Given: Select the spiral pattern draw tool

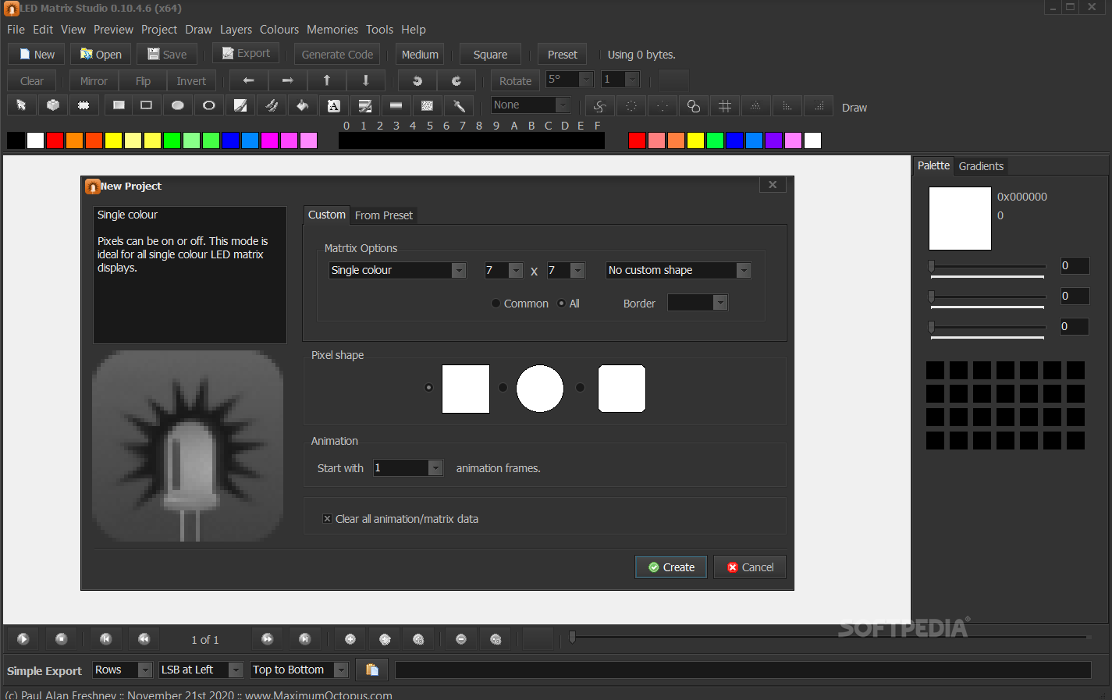Looking at the screenshot, I should click(x=599, y=106).
